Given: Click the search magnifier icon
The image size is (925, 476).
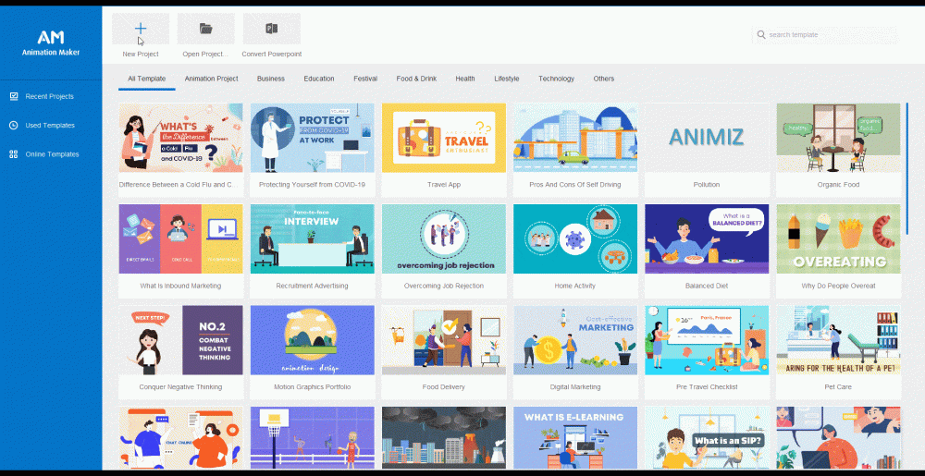Looking at the screenshot, I should pos(761,35).
